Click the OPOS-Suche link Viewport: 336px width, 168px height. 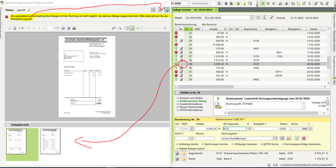pyautogui.click(x=271, y=144)
